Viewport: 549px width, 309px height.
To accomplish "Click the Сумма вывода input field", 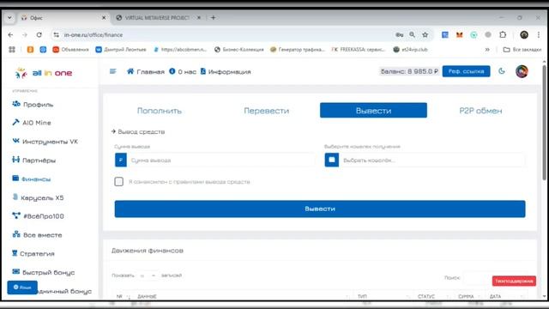I will pyautogui.click(x=220, y=161).
